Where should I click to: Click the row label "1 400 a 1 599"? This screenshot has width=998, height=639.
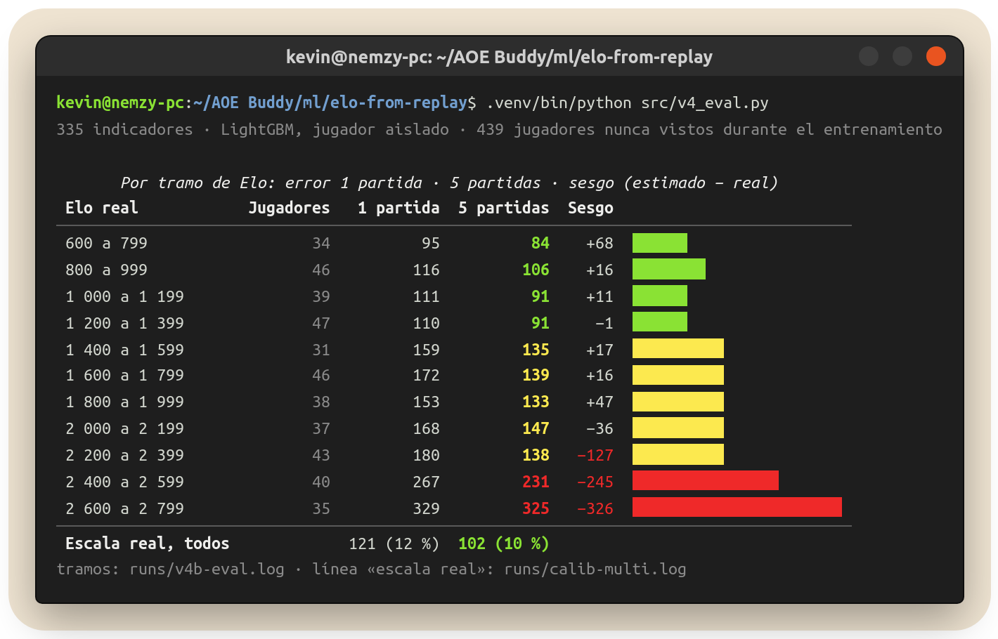click(124, 350)
